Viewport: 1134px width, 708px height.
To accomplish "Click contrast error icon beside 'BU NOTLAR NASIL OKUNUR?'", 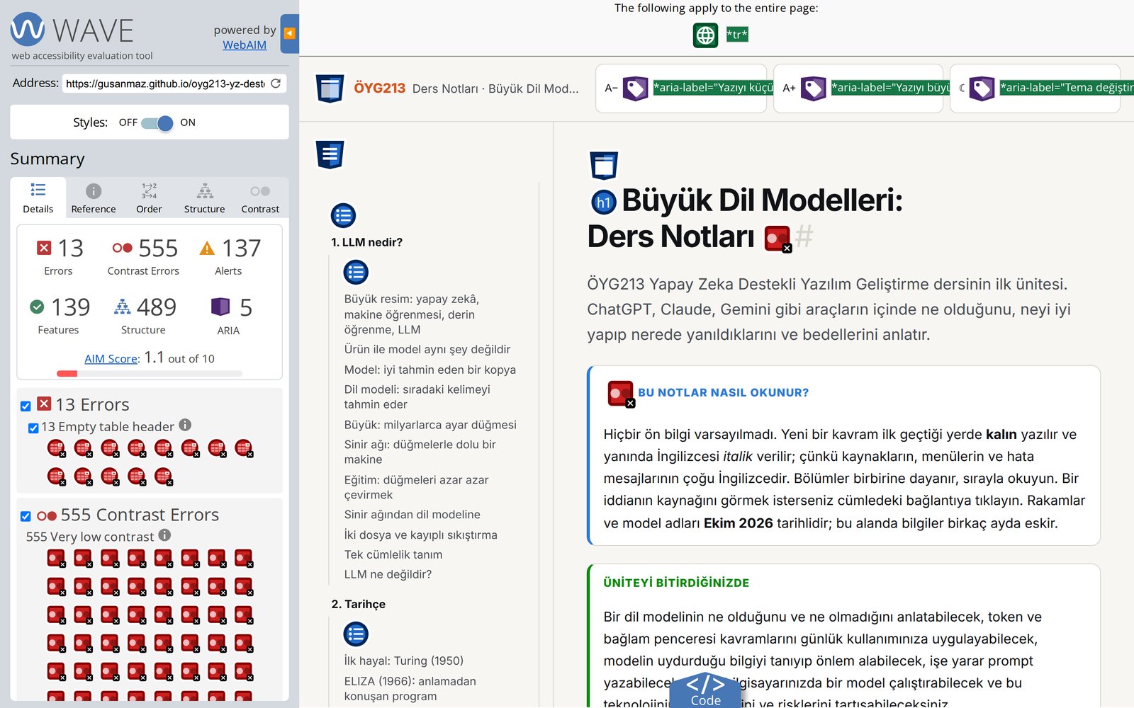I will coord(621,394).
